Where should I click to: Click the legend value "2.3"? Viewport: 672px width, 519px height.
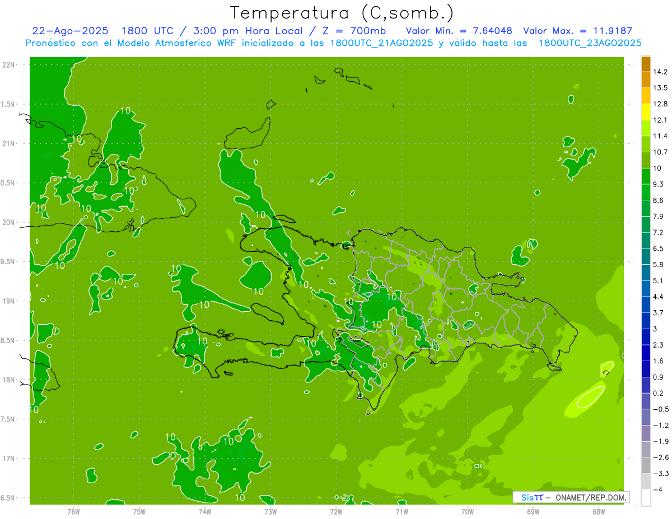[659, 345]
